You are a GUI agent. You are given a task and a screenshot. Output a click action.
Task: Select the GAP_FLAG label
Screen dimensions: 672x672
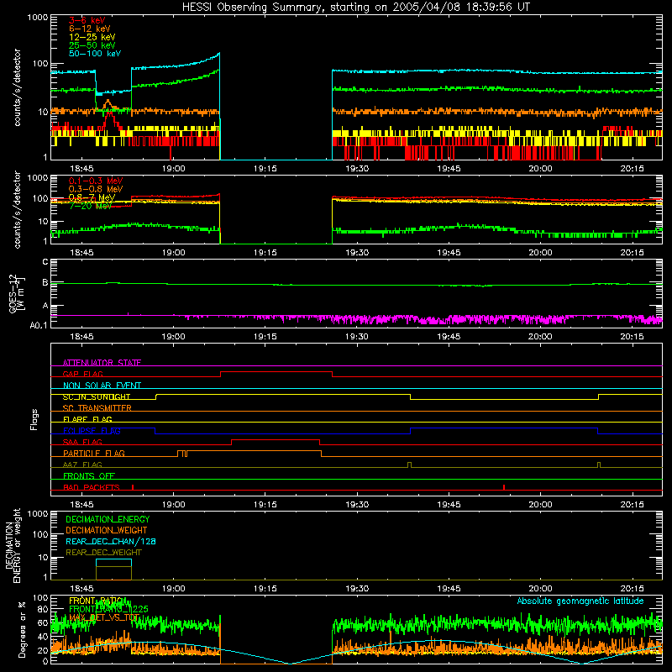tap(82, 374)
